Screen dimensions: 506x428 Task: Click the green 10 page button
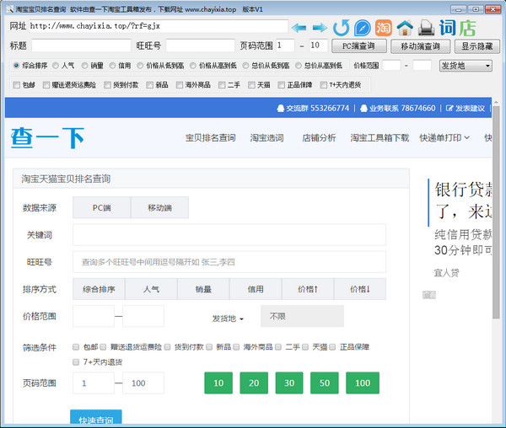tap(218, 383)
